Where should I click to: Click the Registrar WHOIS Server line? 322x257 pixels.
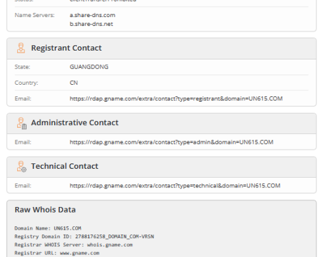pyautogui.click(x=73, y=245)
